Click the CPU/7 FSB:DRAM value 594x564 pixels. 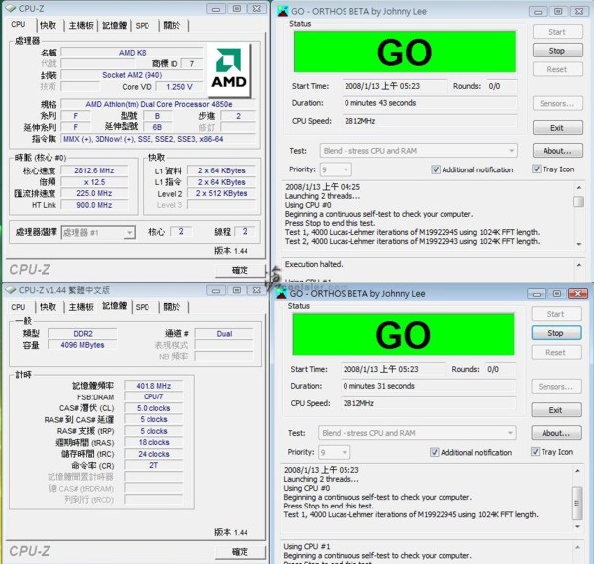153,396
